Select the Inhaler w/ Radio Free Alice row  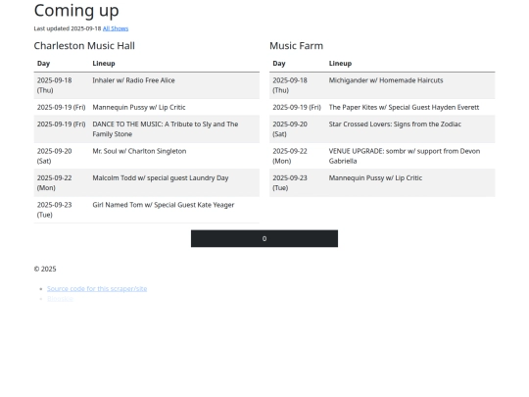pyautogui.click(x=146, y=85)
